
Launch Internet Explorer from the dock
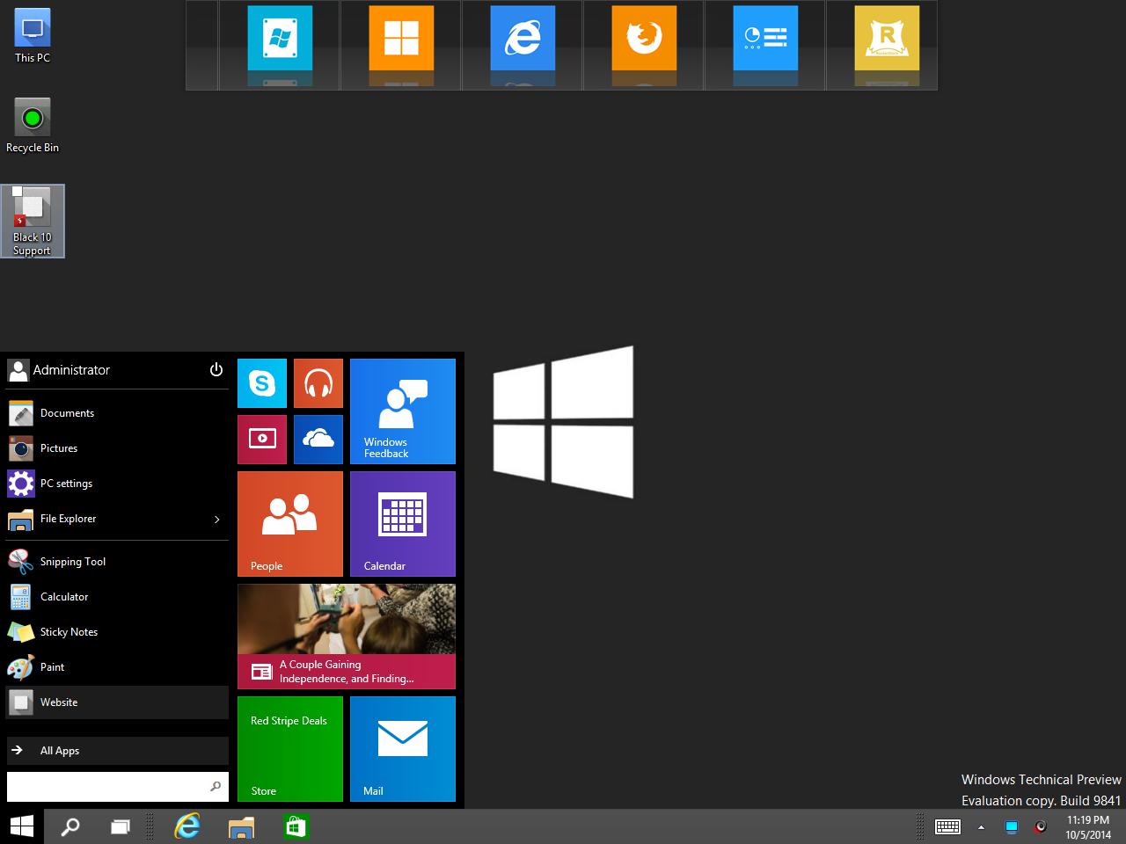pos(523,38)
